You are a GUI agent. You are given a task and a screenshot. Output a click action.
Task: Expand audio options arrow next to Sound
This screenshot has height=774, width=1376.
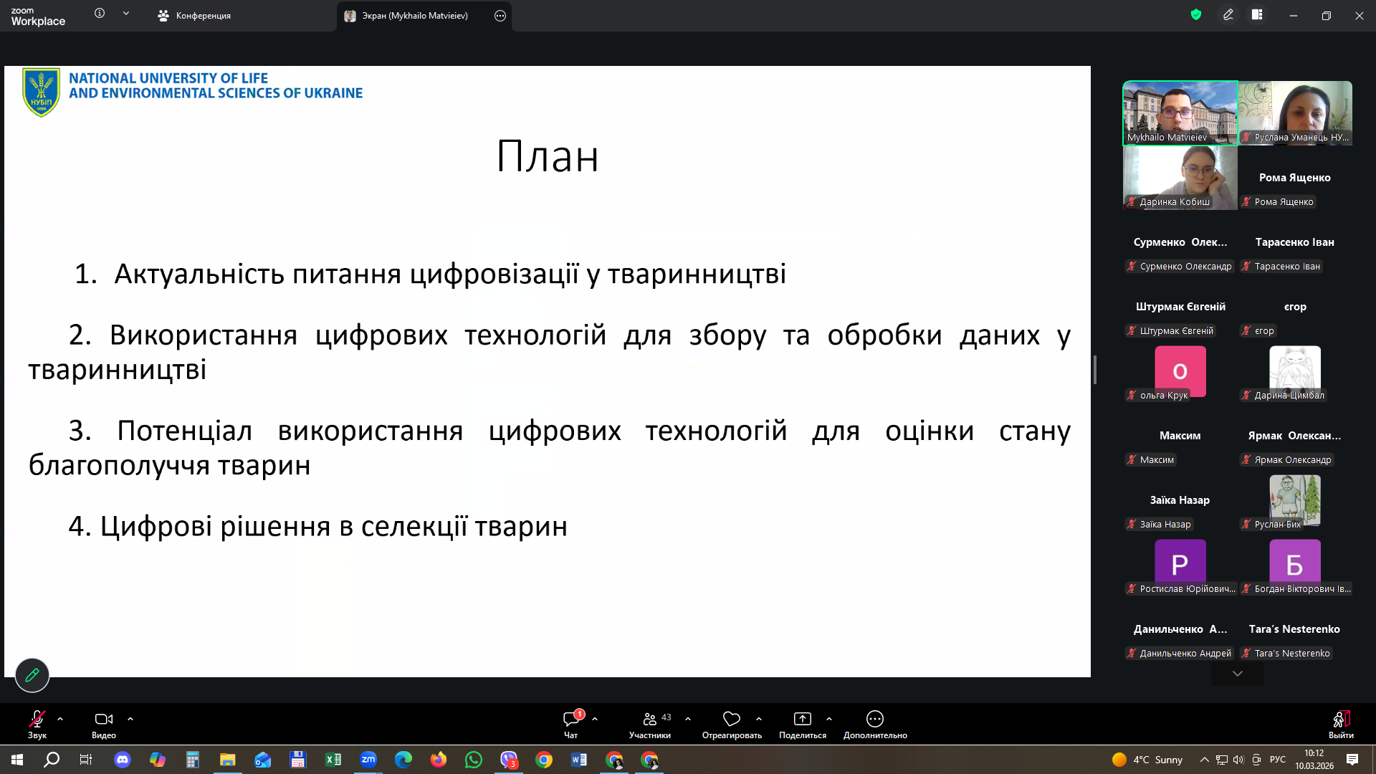pos(60,718)
